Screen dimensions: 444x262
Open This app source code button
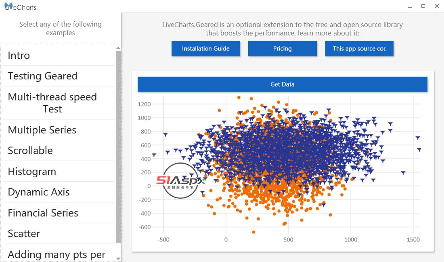coord(359,49)
